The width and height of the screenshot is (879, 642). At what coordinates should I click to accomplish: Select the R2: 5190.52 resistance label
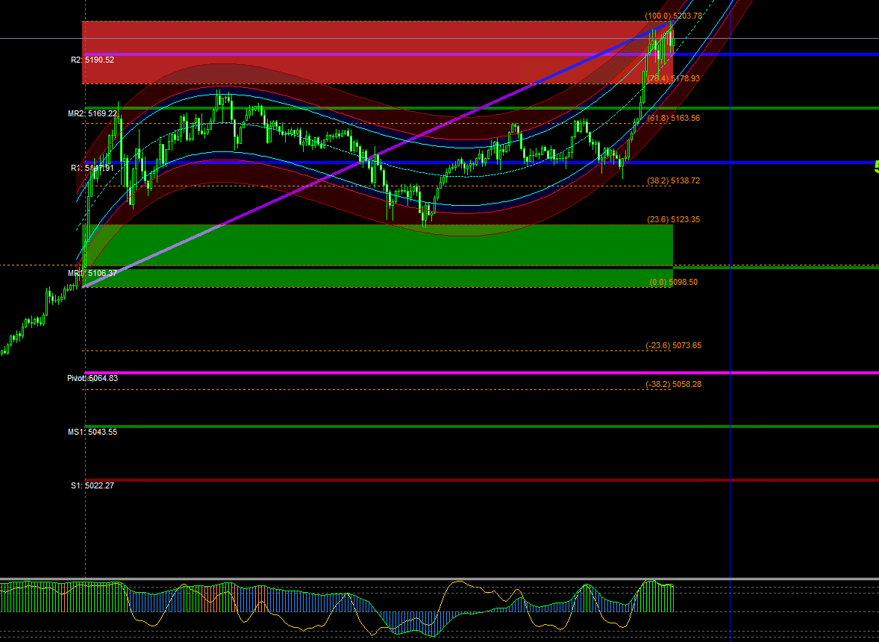(93, 60)
